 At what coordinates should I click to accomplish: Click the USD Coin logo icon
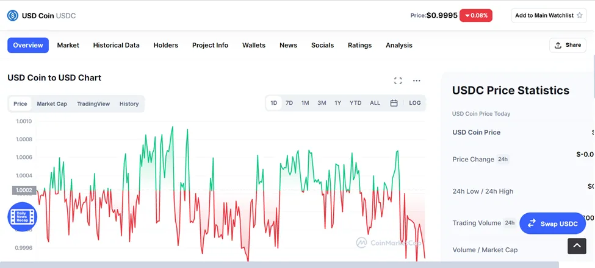(x=13, y=15)
